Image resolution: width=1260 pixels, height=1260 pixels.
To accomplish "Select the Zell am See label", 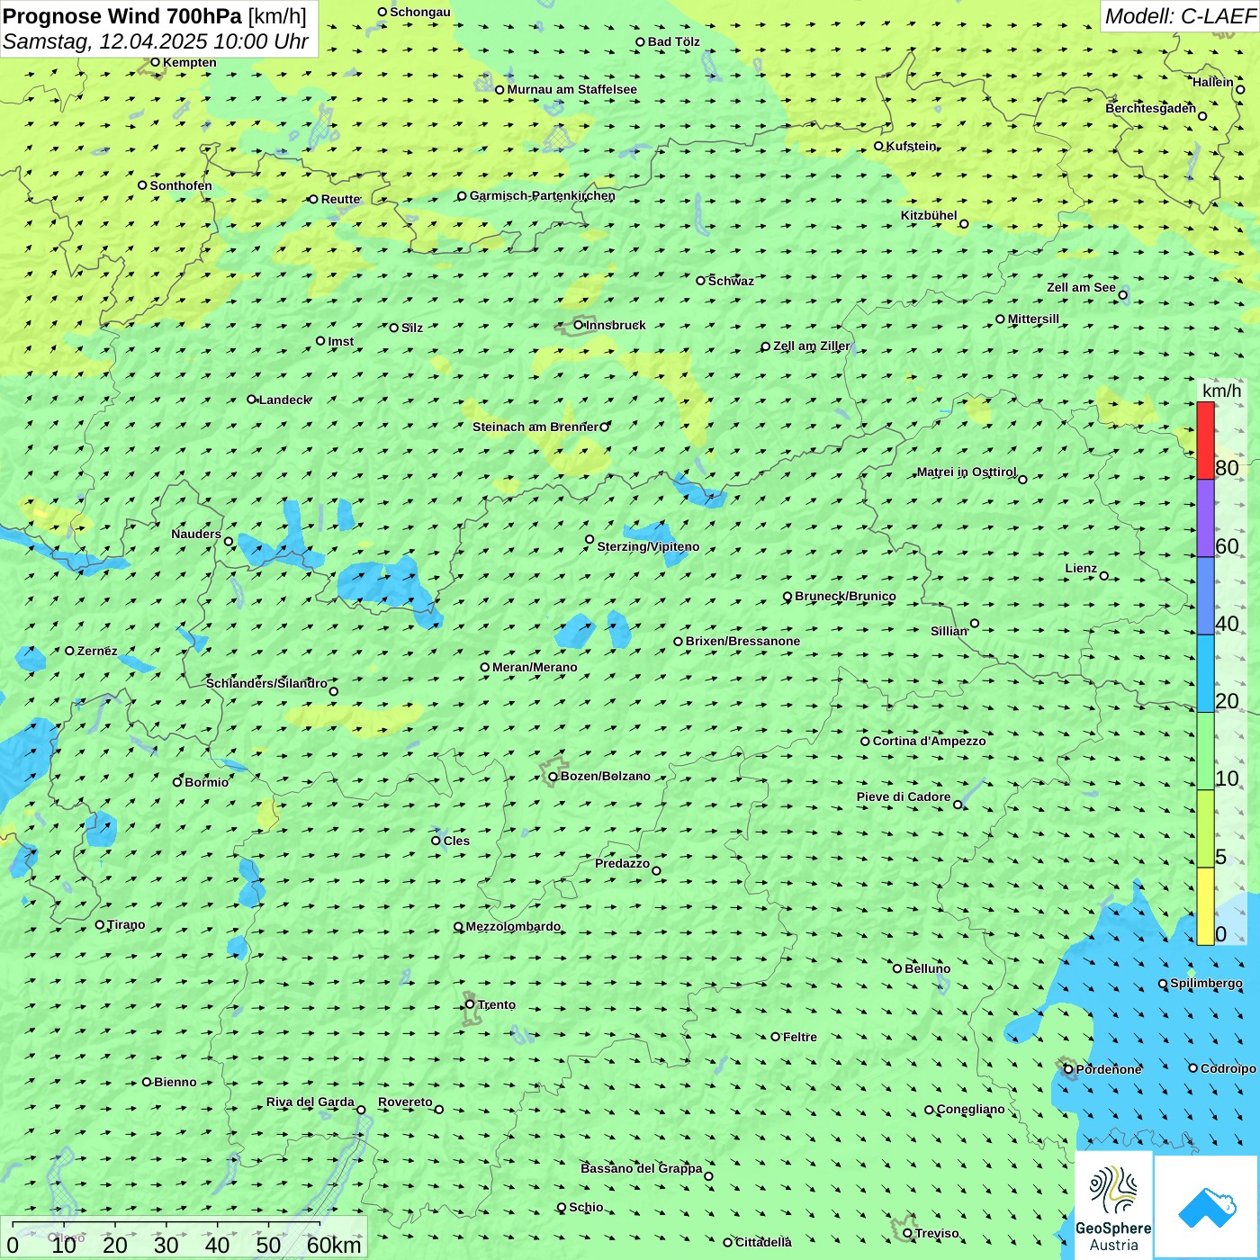I will (1081, 287).
